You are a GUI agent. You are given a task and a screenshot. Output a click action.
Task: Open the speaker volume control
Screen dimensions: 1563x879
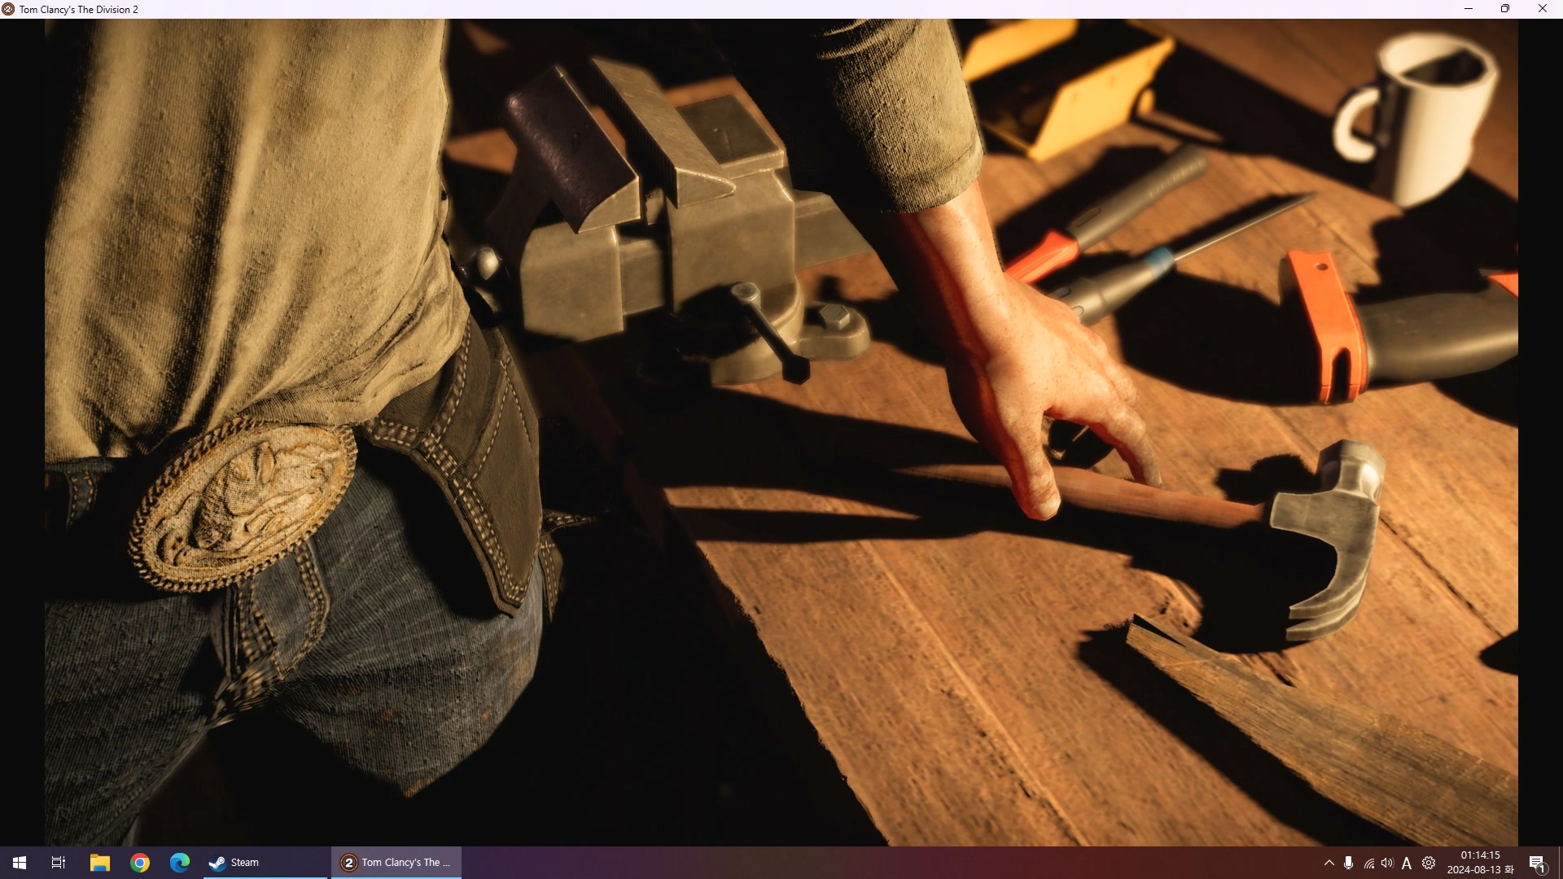click(1387, 863)
